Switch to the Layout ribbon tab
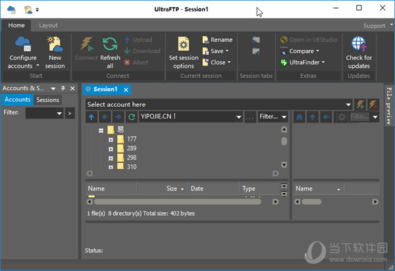Image resolution: width=395 pixels, height=271 pixels. pos(48,25)
